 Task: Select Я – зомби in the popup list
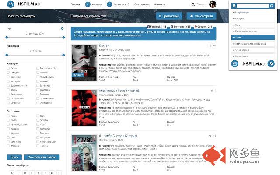pyautogui.click(x=253, y=19)
